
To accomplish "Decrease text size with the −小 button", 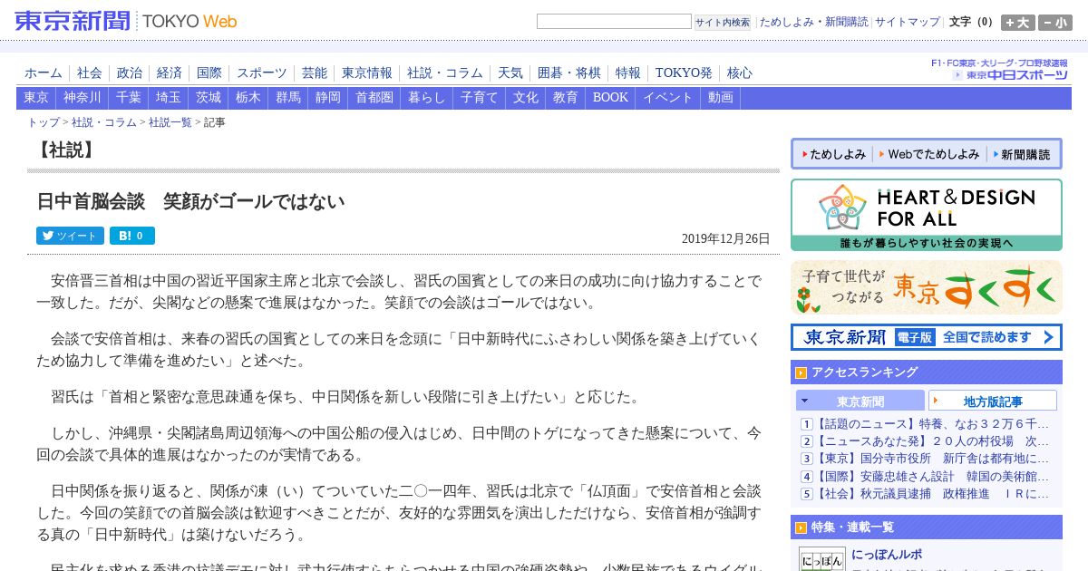I will [1055, 23].
